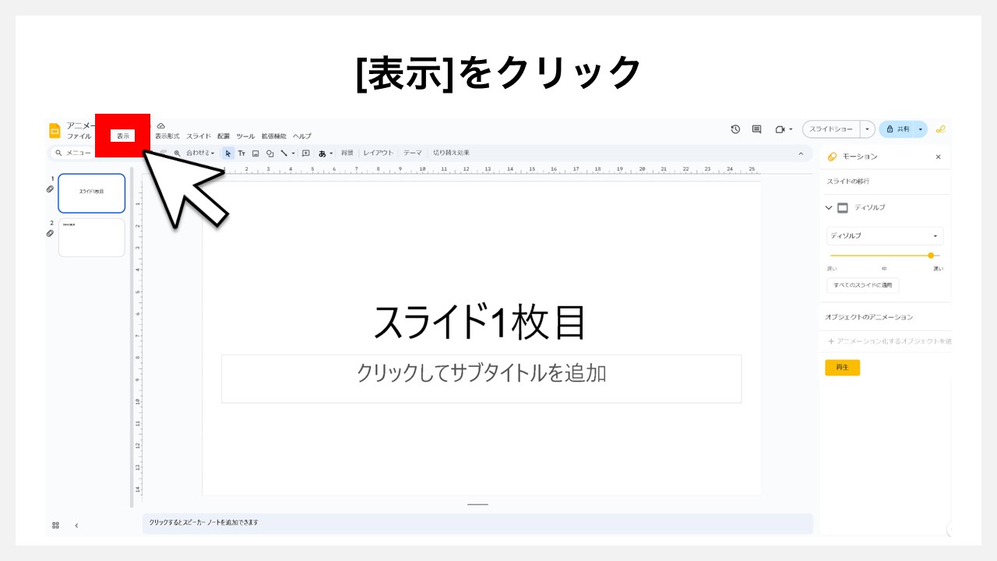Open the 表示 menu
997x561 pixels.
122,134
